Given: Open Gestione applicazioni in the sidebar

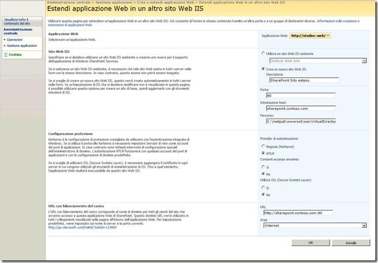Looking at the screenshot, I should pyautogui.click(x=22, y=46).
